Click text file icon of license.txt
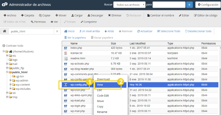Viewport: 221px width, 115px height. [66, 53]
